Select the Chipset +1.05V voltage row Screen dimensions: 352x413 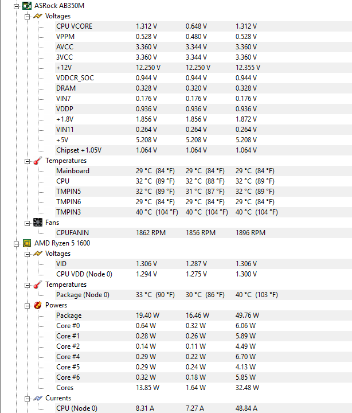point(204,150)
